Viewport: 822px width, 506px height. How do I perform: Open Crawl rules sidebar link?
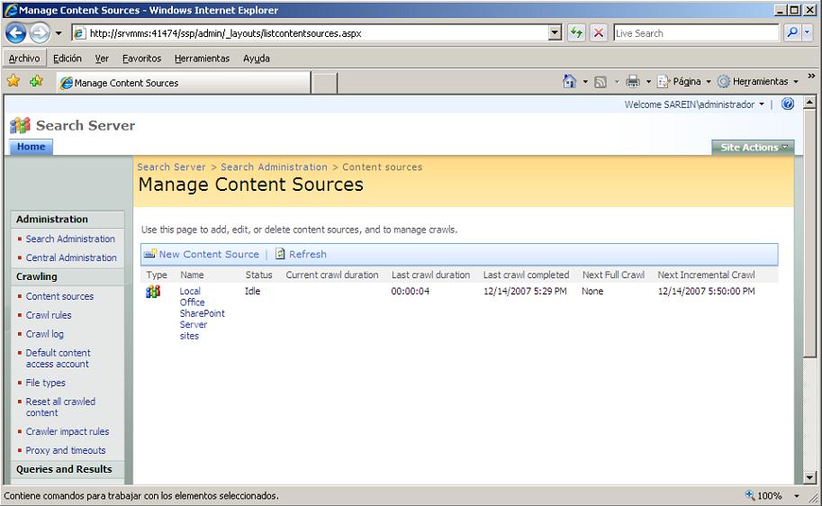tap(49, 315)
